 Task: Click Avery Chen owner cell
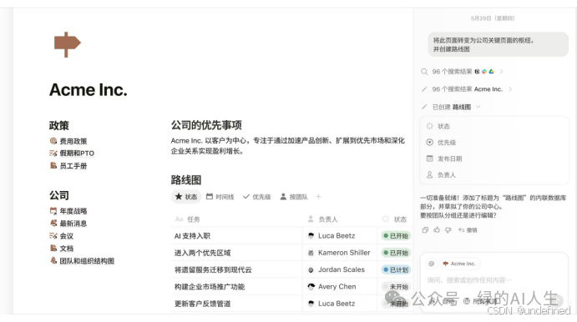[339, 287]
